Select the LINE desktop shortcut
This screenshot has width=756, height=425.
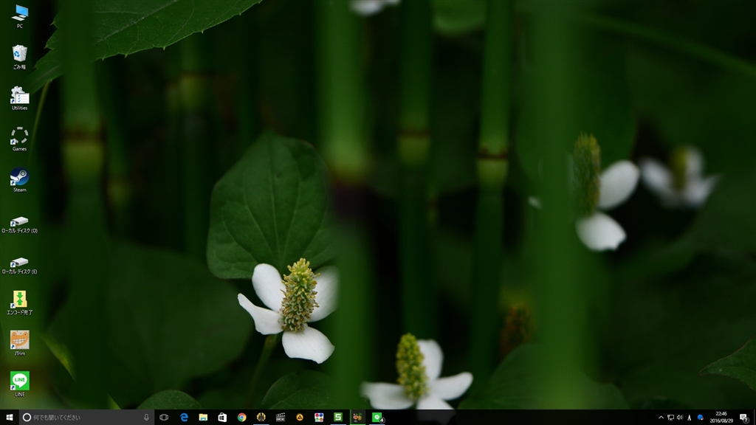click(19, 384)
